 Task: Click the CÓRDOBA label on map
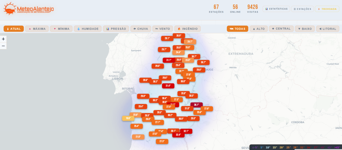tap(298, 122)
